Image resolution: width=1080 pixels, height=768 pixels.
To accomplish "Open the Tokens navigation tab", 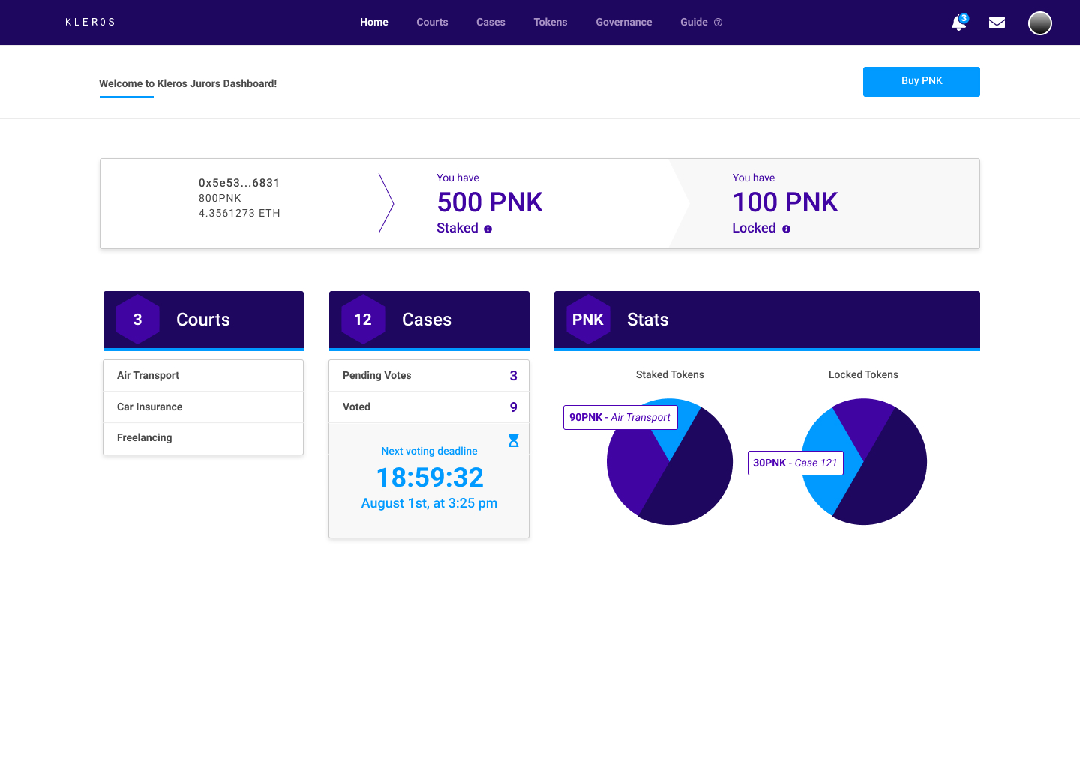I will 550,22.
